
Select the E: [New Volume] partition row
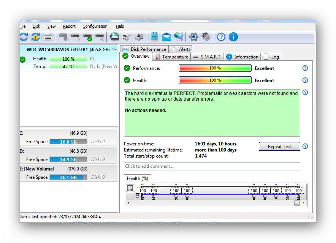[68, 173]
